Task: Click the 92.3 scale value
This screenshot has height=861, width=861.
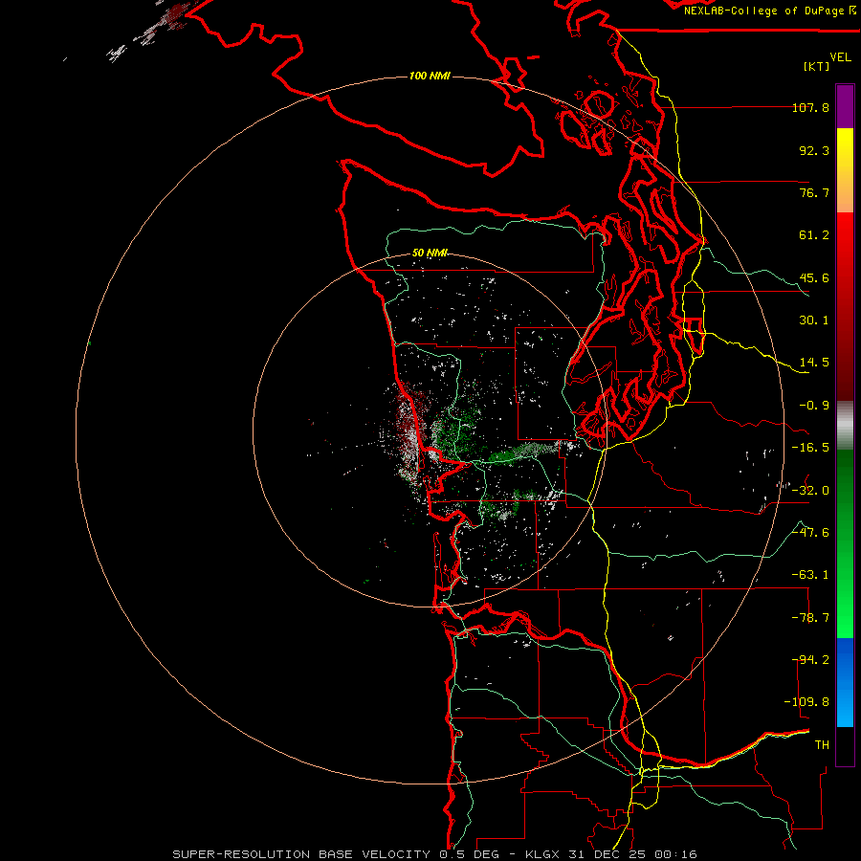Action: [x=814, y=150]
